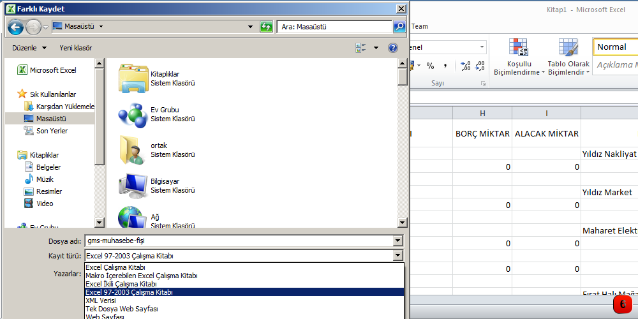Click the Ara: Masaüstü search field
Viewport: 638px width, 319px height.
(334, 27)
